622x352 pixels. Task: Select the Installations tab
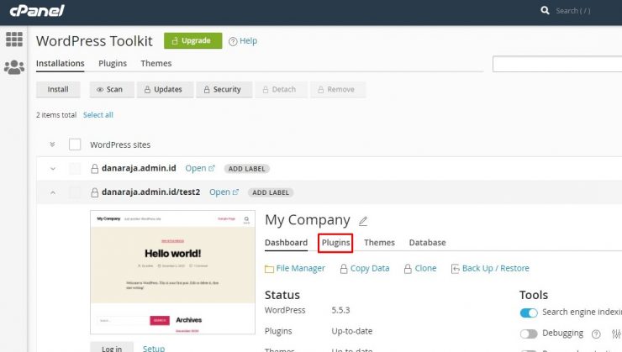(x=61, y=63)
